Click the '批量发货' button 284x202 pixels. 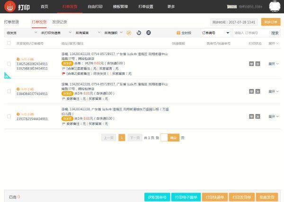point(267,197)
